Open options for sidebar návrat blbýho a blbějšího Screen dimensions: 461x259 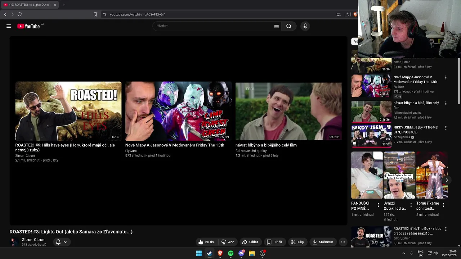point(446,104)
